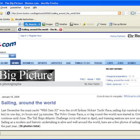Switch to the Sailing, around the world tab
The image size is (140, 140).
click(40, 29)
